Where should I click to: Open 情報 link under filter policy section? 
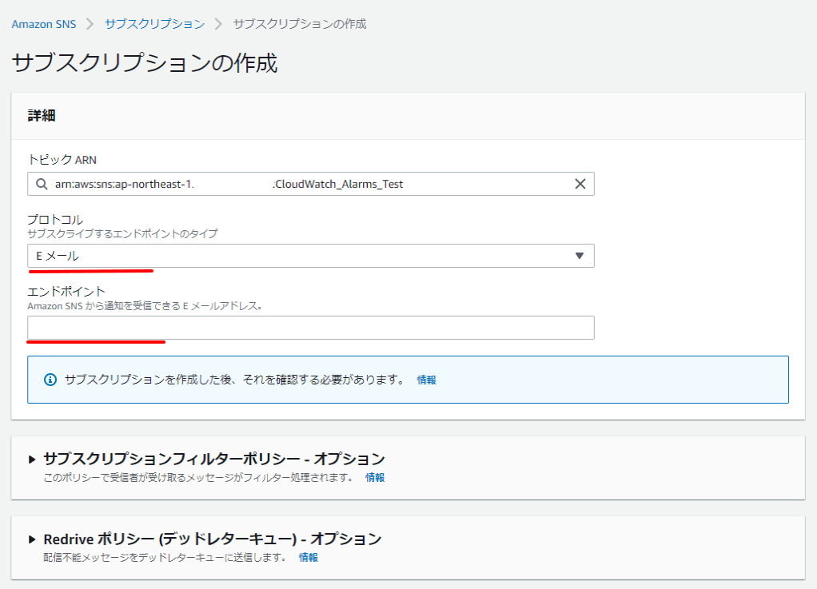coord(375,477)
